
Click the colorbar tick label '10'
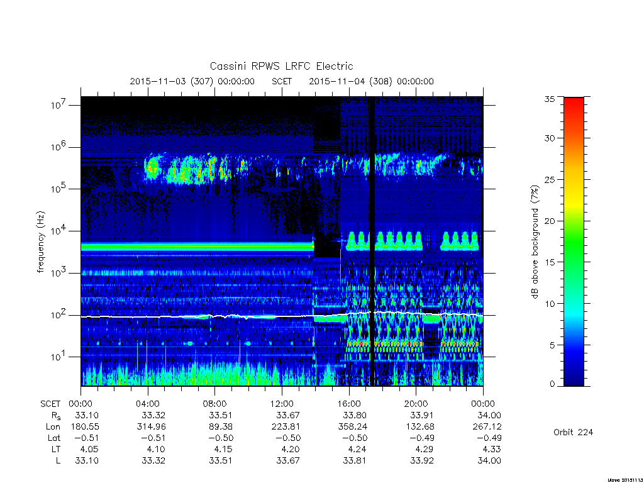coord(550,304)
